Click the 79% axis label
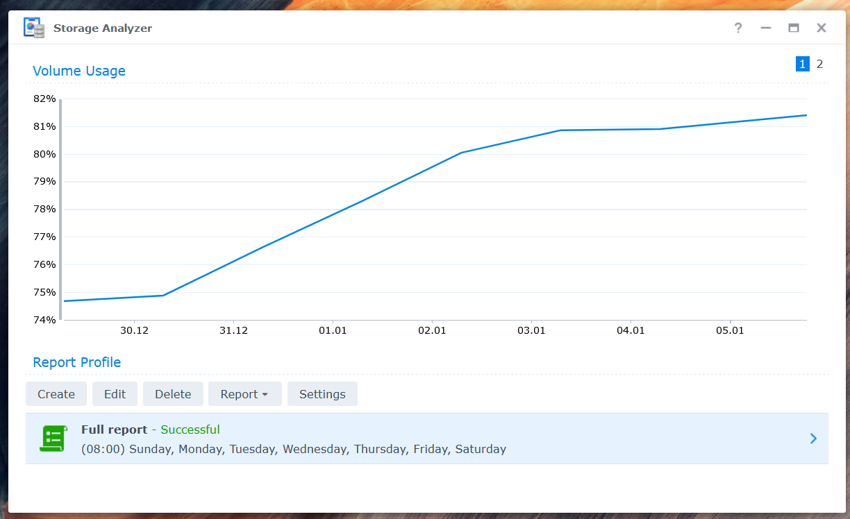Image resolution: width=850 pixels, height=519 pixels. [x=44, y=182]
